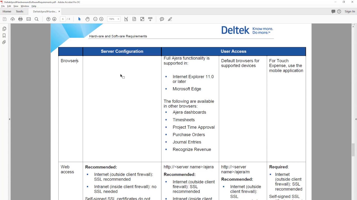
Task: Click the Browsers row label
Action: pos(69,61)
